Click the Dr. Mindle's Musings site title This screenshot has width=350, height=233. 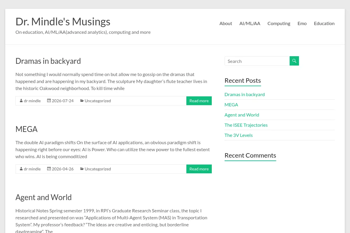(63, 22)
